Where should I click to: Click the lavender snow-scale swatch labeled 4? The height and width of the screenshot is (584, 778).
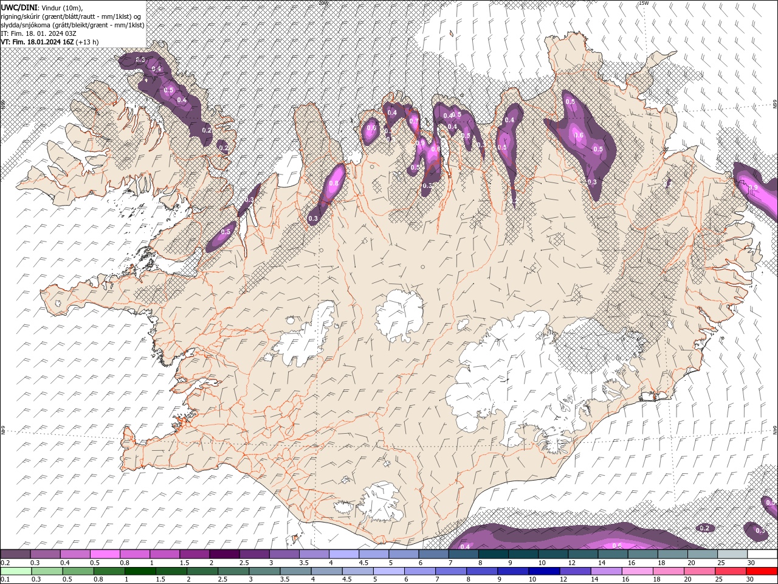coord(343,554)
